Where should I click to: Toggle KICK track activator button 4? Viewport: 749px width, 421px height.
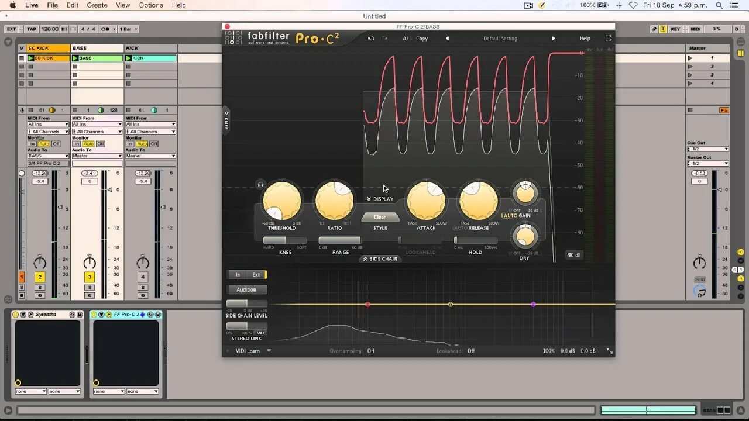(143, 277)
